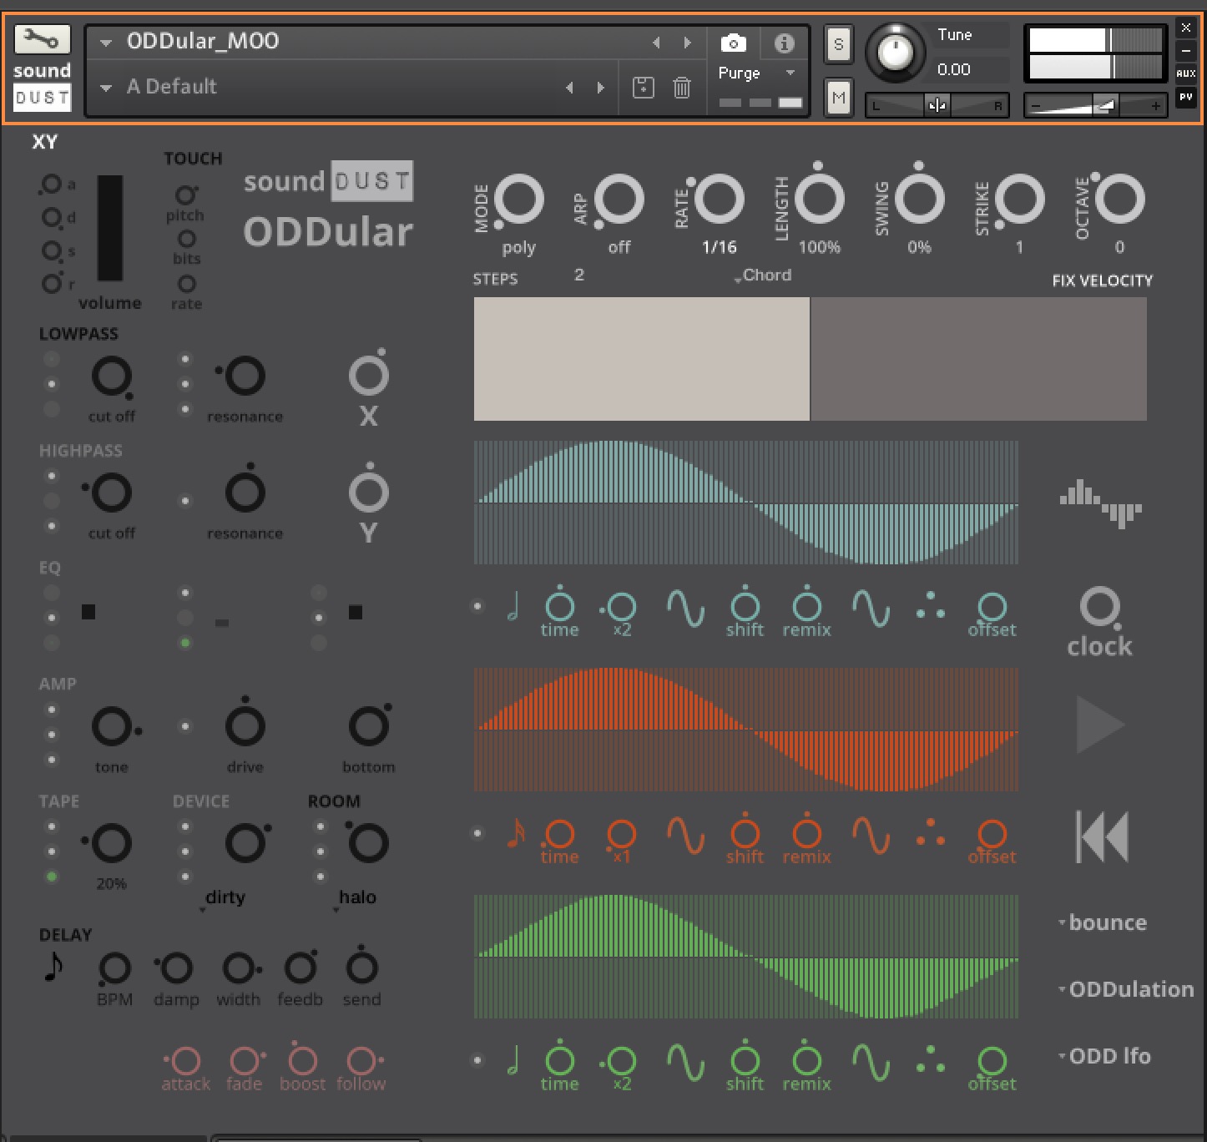The height and width of the screenshot is (1142, 1207).
Task: Toggle the Mute M button
Action: (x=838, y=99)
